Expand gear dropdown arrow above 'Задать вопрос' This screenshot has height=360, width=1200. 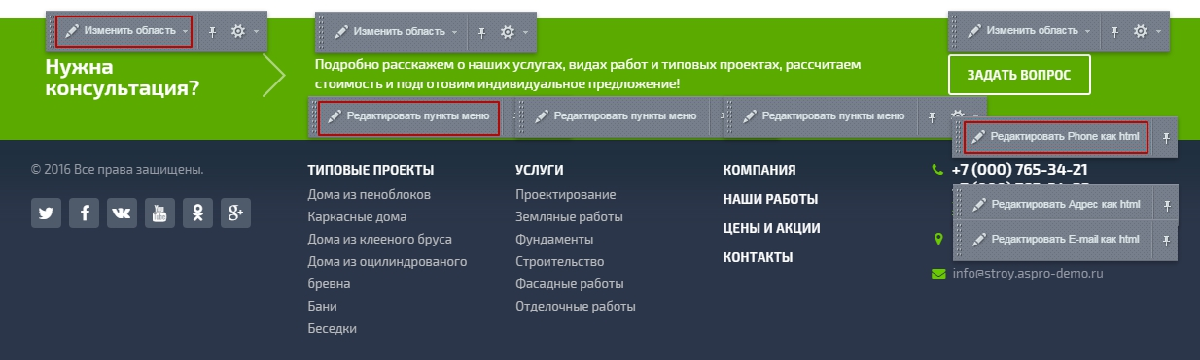coord(1158,31)
